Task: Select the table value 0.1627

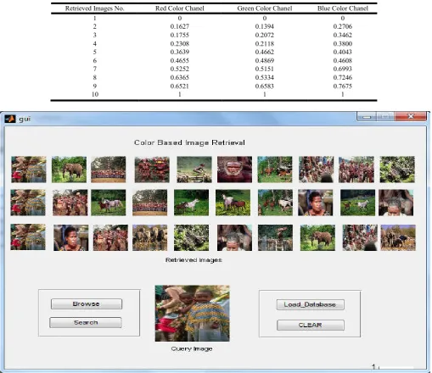Action: (x=180, y=26)
